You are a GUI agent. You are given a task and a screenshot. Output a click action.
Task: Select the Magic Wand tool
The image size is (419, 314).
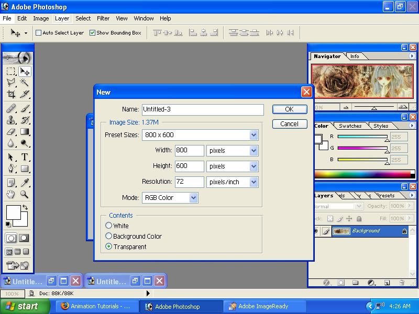tap(25, 82)
